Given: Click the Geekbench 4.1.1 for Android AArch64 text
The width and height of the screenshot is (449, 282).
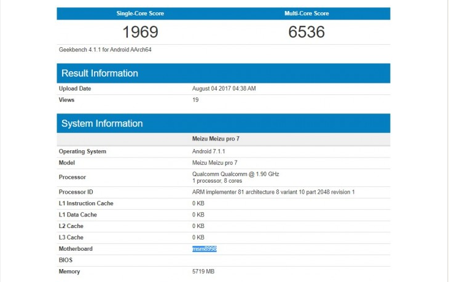Looking at the screenshot, I should (x=105, y=50).
